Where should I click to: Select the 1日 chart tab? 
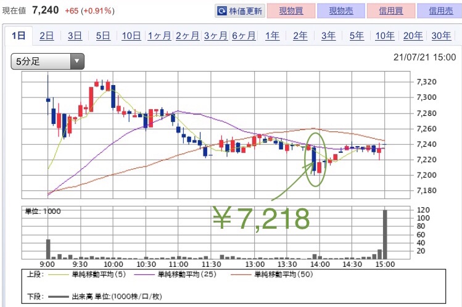pos(19,36)
